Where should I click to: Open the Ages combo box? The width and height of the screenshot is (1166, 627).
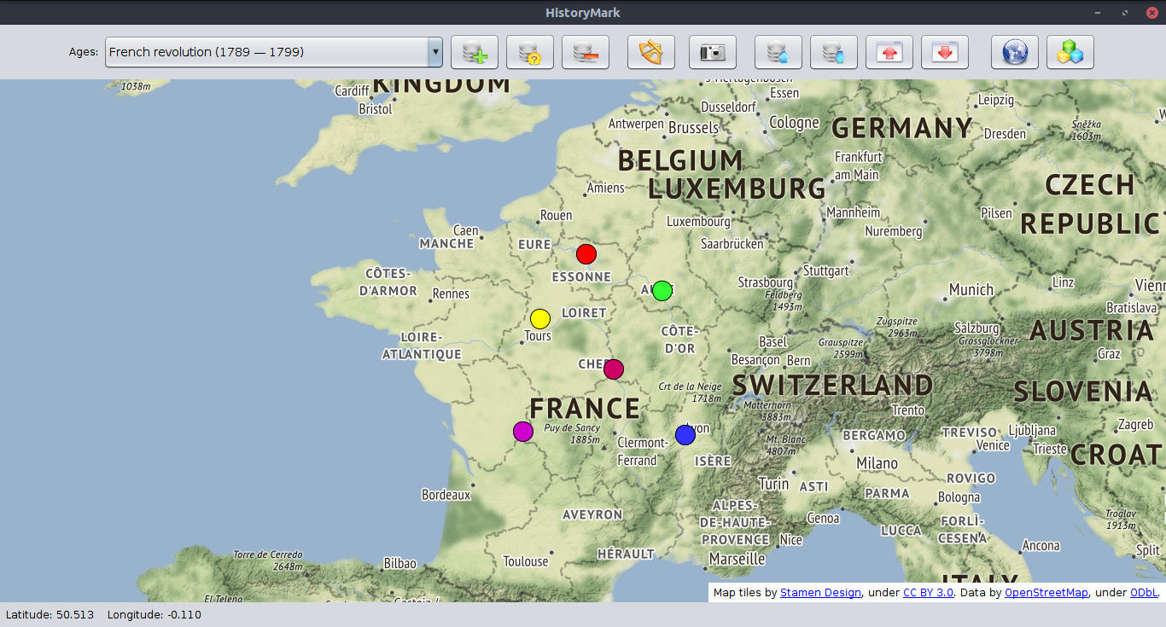(274, 52)
